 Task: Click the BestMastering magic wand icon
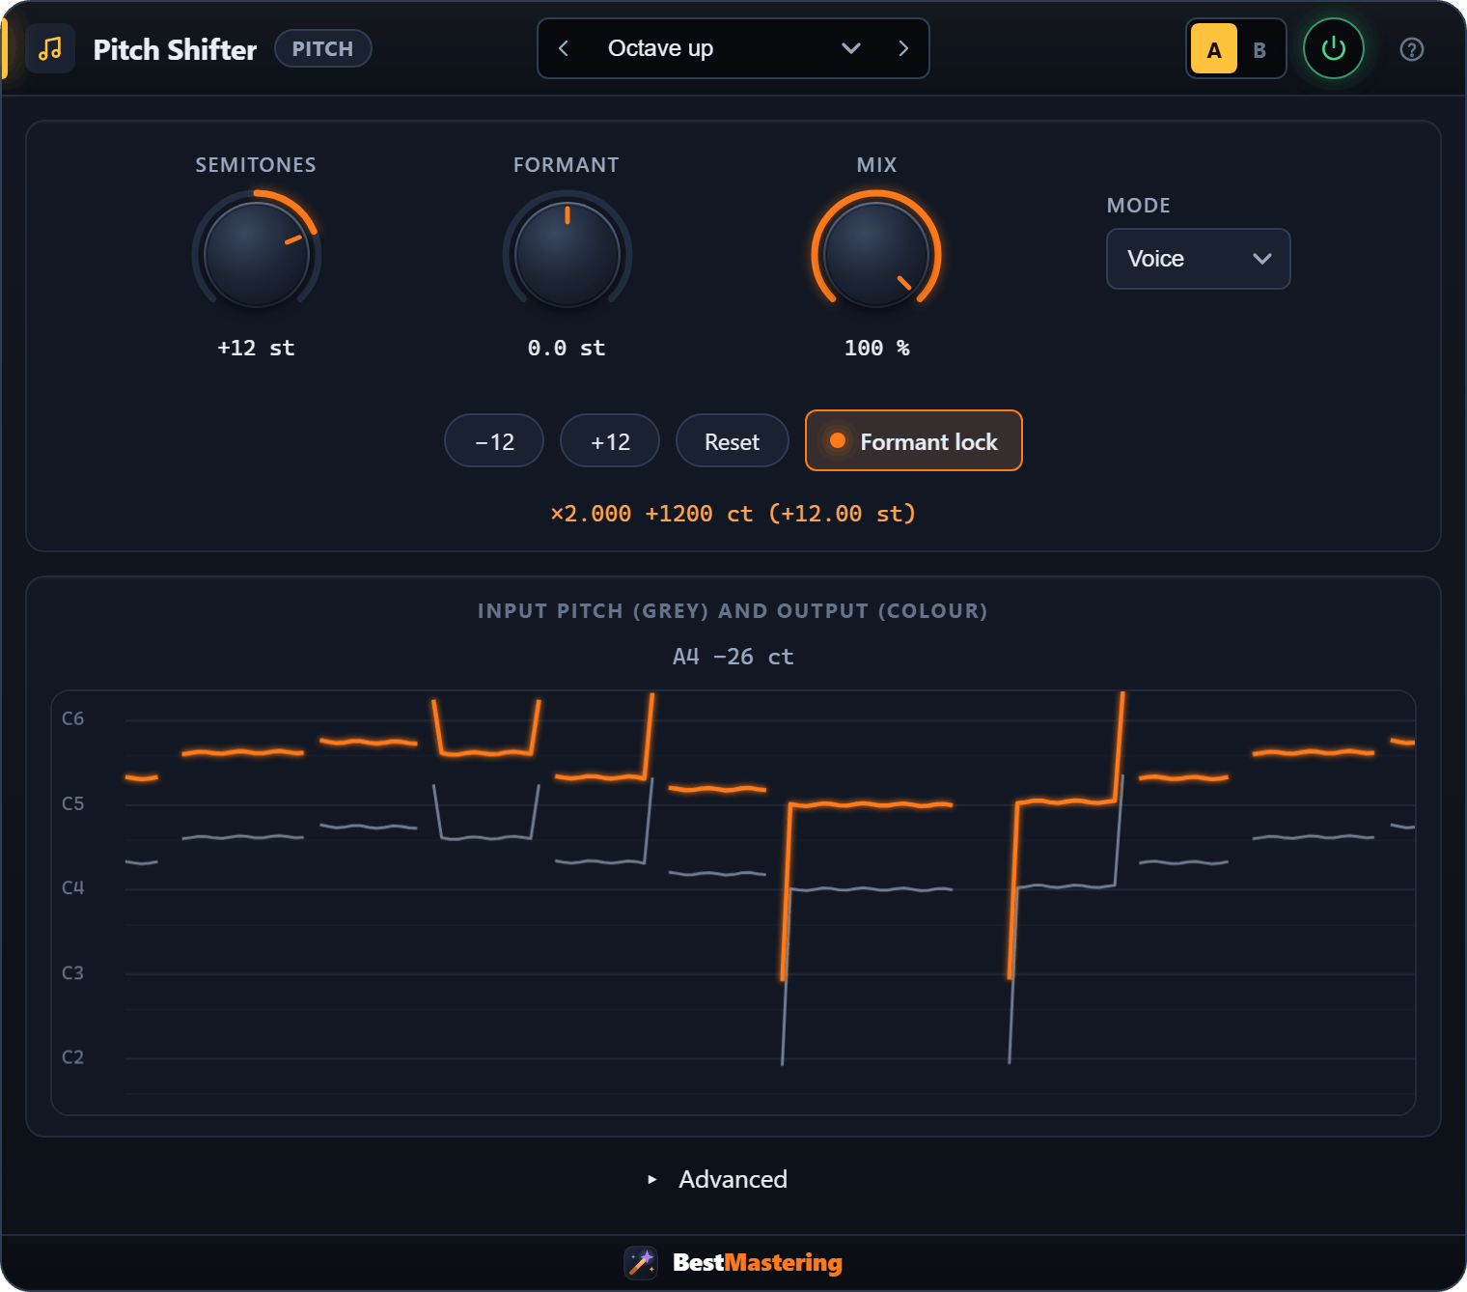click(x=641, y=1262)
